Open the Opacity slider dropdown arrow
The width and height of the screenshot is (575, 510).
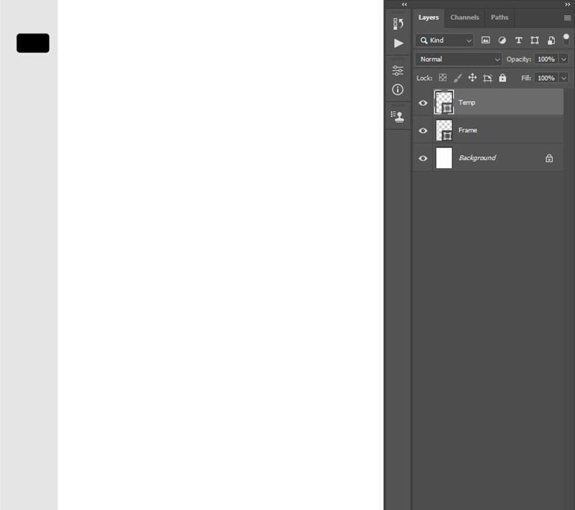tap(564, 59)
